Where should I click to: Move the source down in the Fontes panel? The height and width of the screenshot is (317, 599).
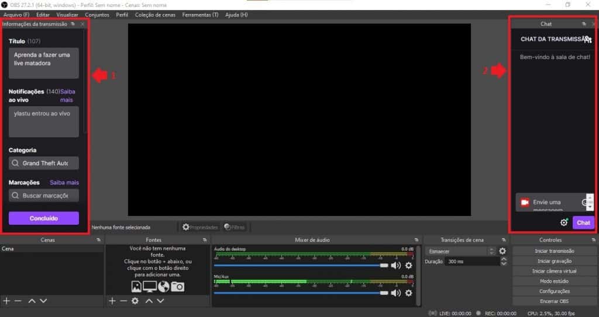[x=160, y=301]
